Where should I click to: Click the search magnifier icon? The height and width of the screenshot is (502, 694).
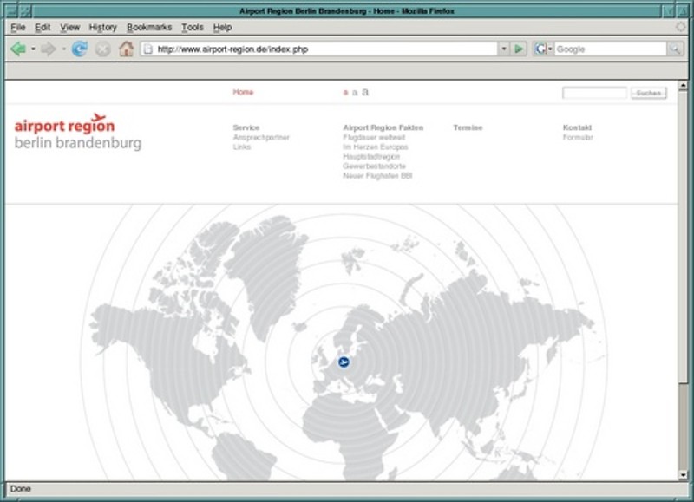pyautogui.click(x=675, y=49)
